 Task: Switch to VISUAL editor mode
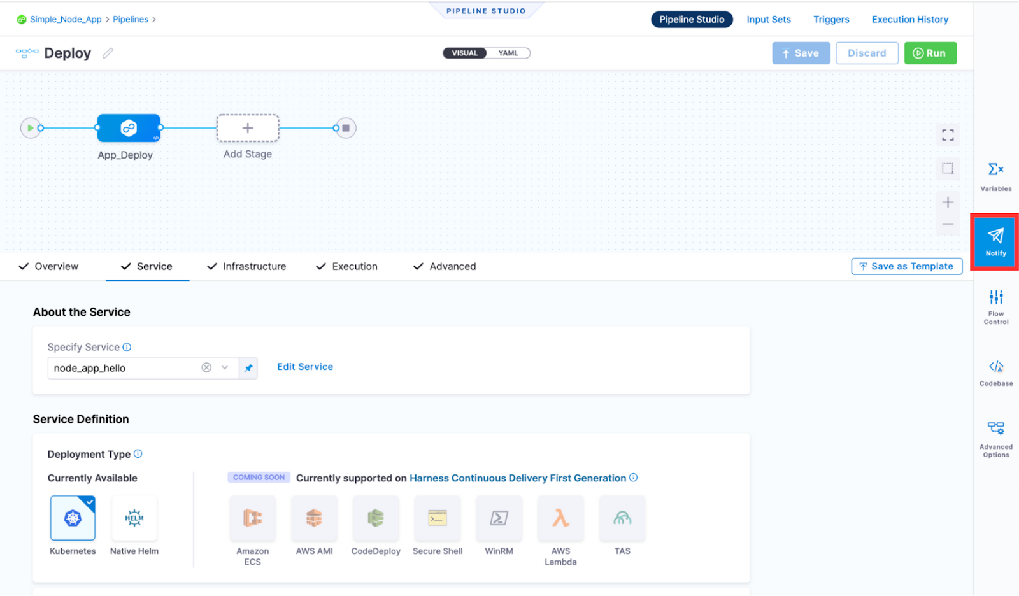point(465,53)
